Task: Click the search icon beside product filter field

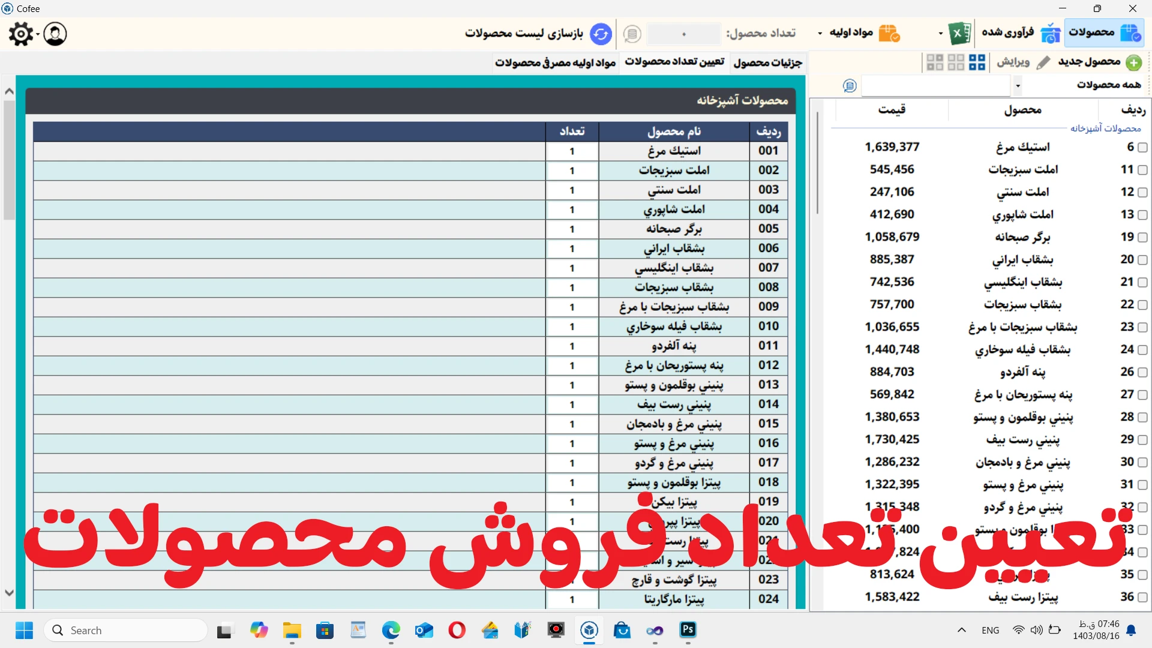Action: coord(850,86)
